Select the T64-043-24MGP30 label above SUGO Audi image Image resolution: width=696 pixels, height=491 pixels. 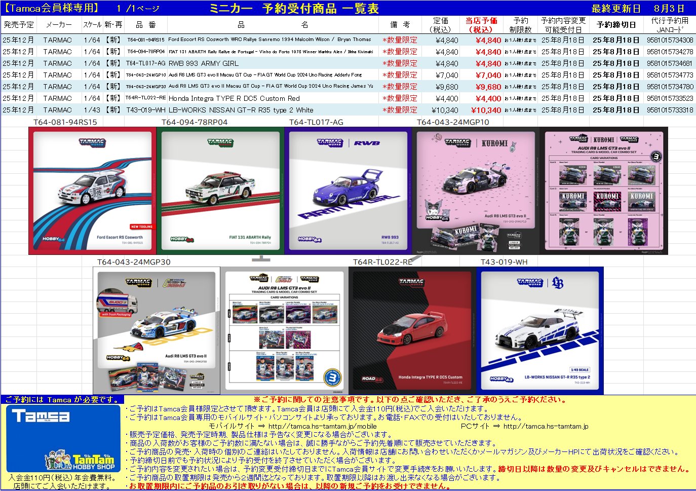[134, 262]
